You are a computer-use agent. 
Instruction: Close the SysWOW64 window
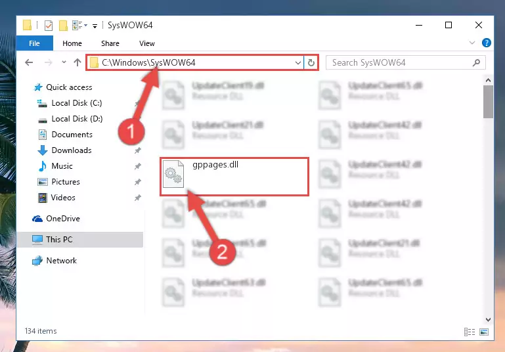[479, 25]
